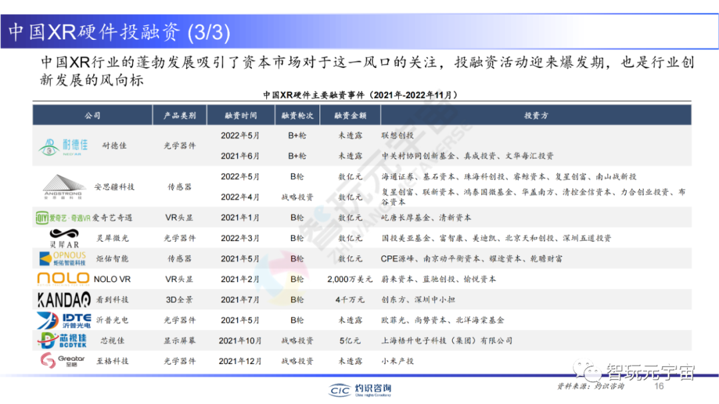Click the 融资金额 column header

point(350,116)
